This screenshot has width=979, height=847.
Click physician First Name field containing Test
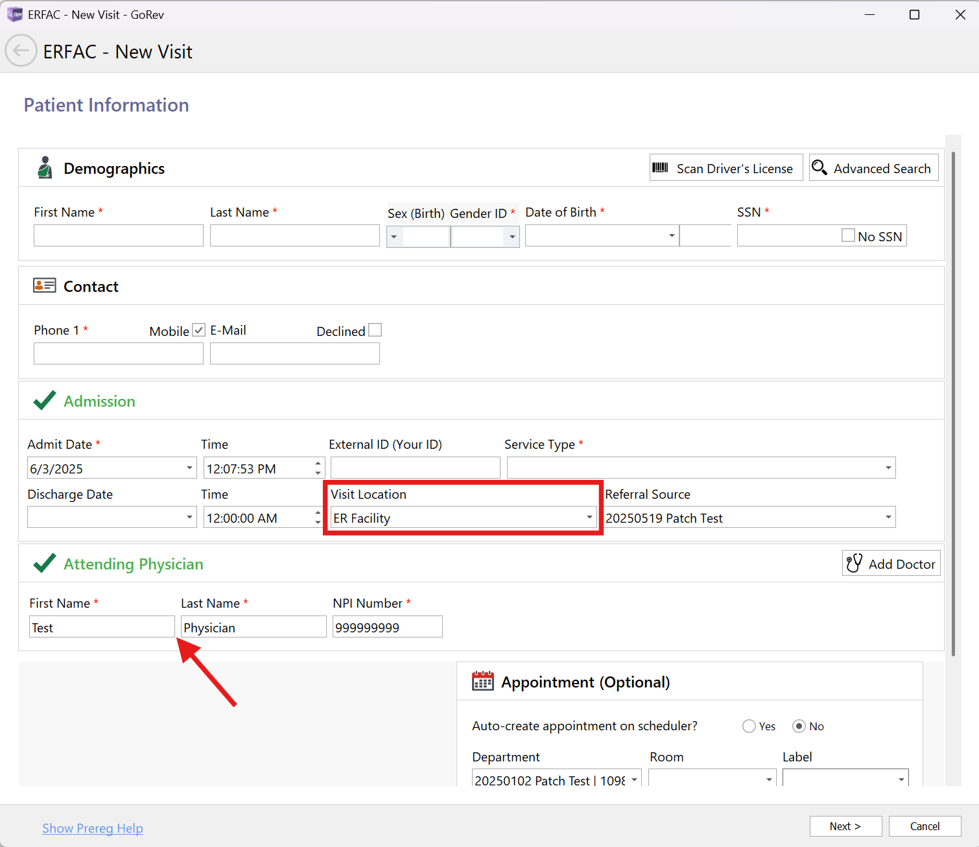click(x=102, y=626)
